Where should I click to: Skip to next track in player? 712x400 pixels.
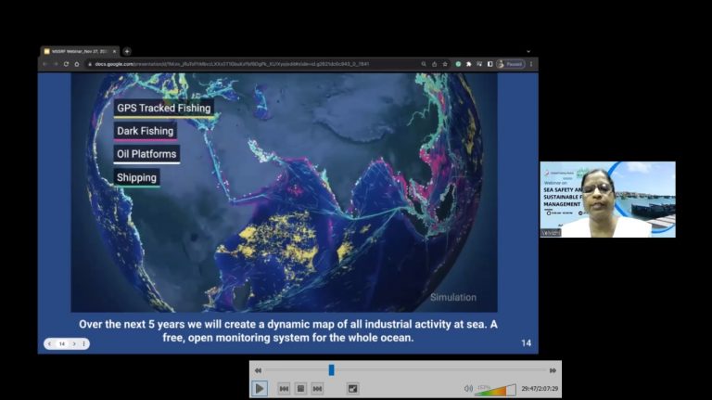pos(317,389)
